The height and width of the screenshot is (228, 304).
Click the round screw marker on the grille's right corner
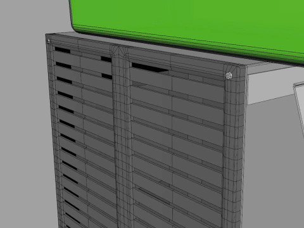[229, 75]
